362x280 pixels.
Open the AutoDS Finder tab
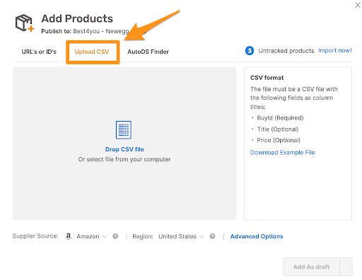(x=148, y=52)
